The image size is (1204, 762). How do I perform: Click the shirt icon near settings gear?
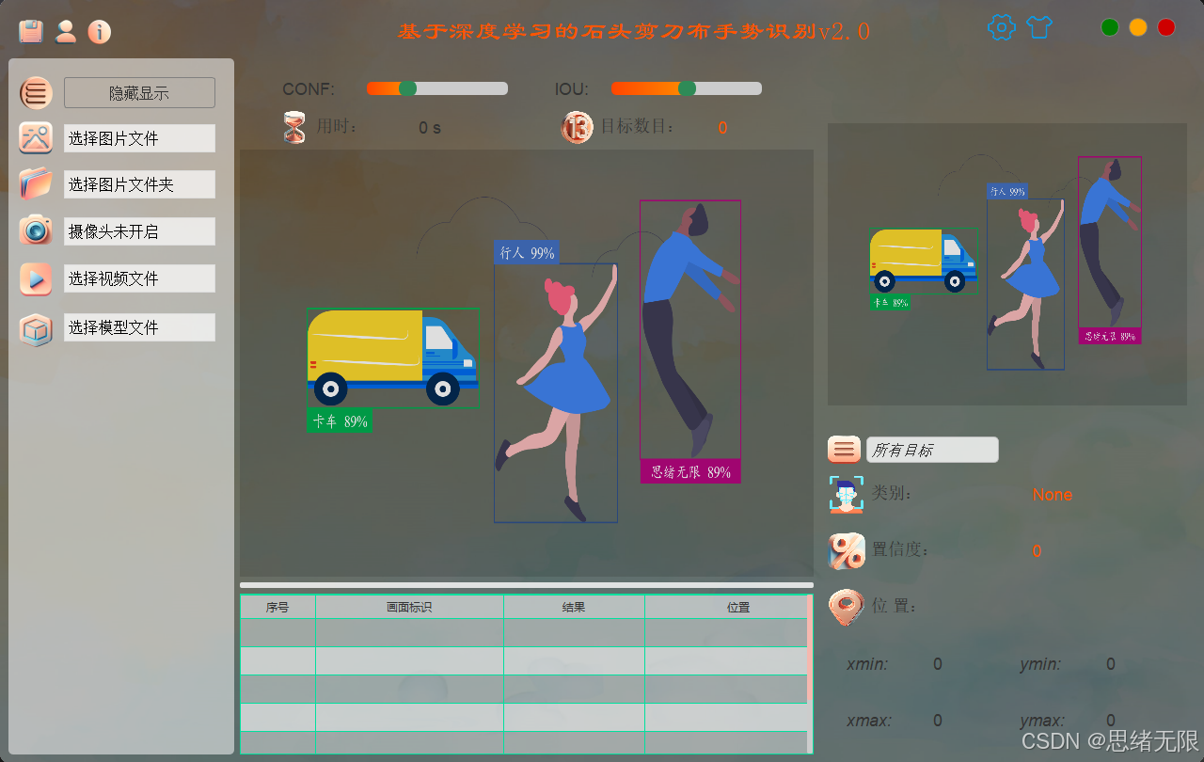(x=1038, y=27)
